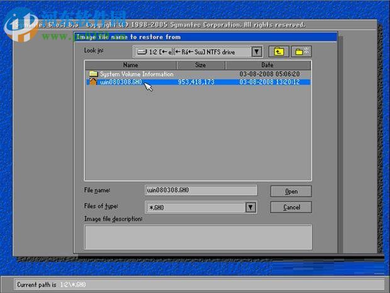Click the Open button
Image resolution: width=390 pixels, height=293 pixels.
[291, 192]
